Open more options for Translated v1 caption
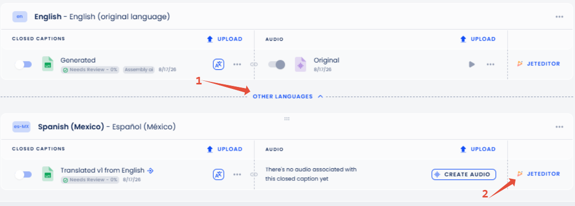Image resolution: width=575 pixels, height=206 pixels. (x=237, y=175)
